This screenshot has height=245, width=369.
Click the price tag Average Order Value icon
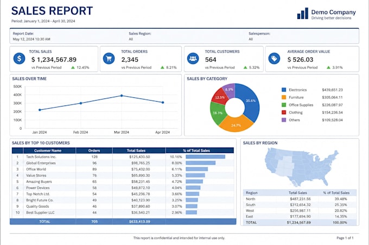[274, 58]
